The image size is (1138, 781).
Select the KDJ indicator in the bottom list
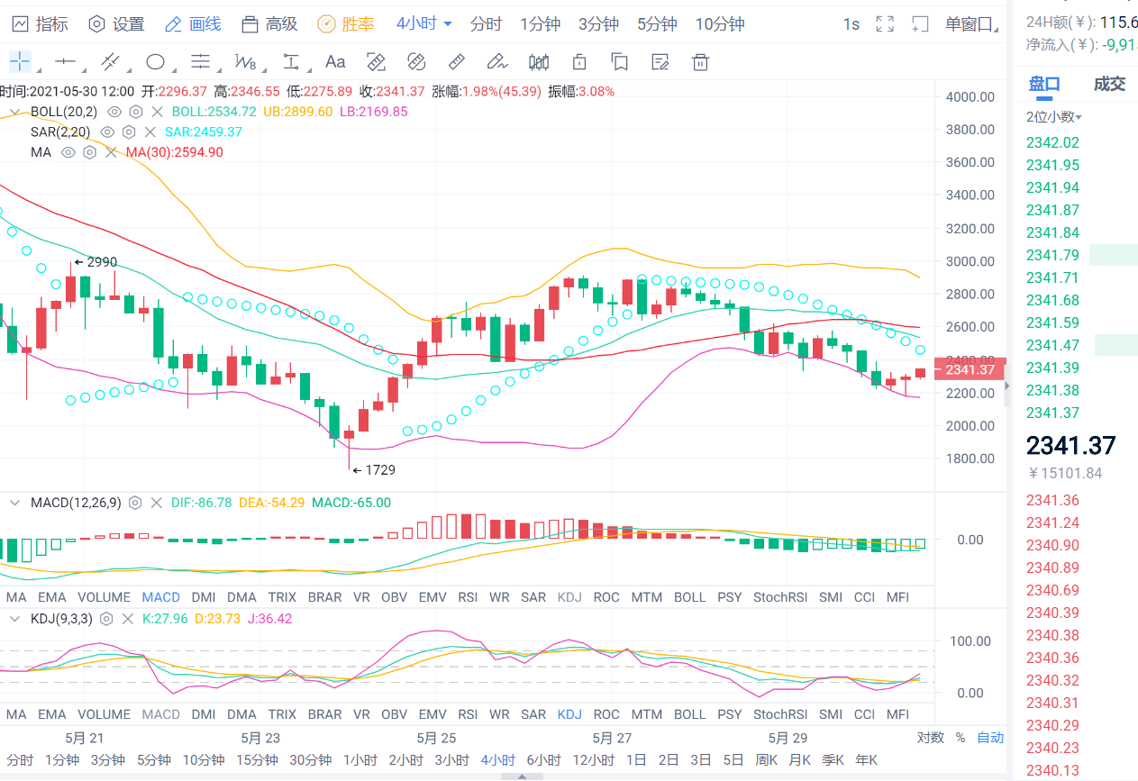coord(569,713)
